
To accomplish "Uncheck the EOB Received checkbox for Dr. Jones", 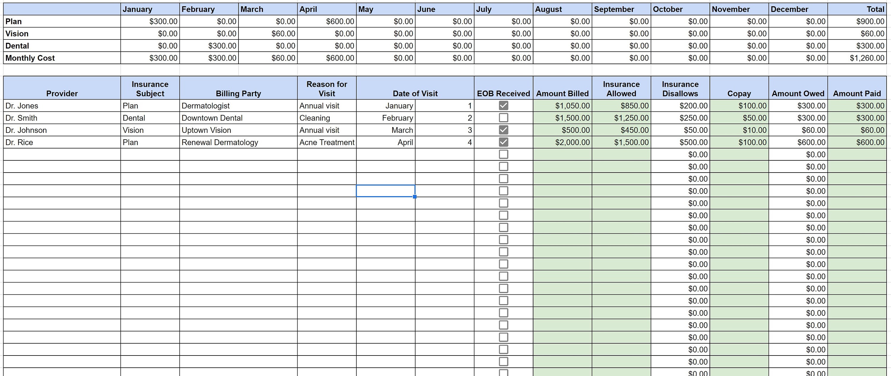I will pyautogui.click(x=503, y=105).
